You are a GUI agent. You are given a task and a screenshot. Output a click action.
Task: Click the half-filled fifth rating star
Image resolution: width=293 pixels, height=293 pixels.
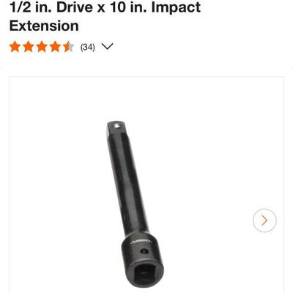68,47
